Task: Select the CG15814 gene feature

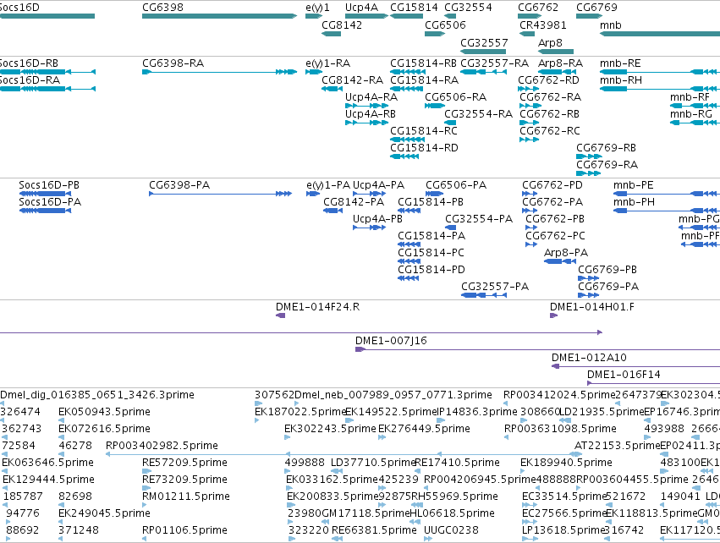Action: [406, 16]
